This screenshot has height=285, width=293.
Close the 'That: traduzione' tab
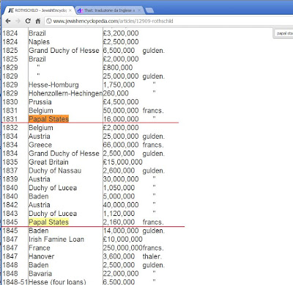(139, 10)
